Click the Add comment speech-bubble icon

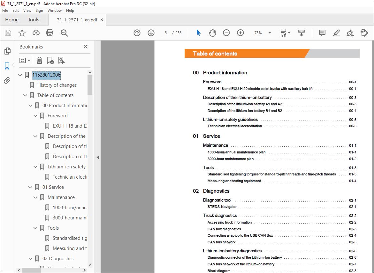coord(322,33)
